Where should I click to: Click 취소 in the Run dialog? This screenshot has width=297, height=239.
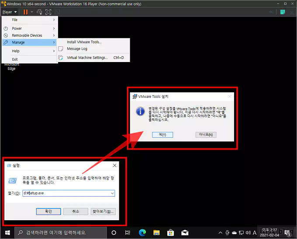point(76,211)
